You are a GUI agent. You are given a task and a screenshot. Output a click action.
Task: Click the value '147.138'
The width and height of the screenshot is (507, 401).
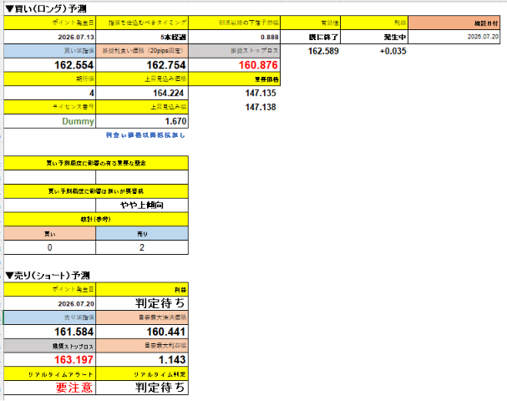point(261,107)
